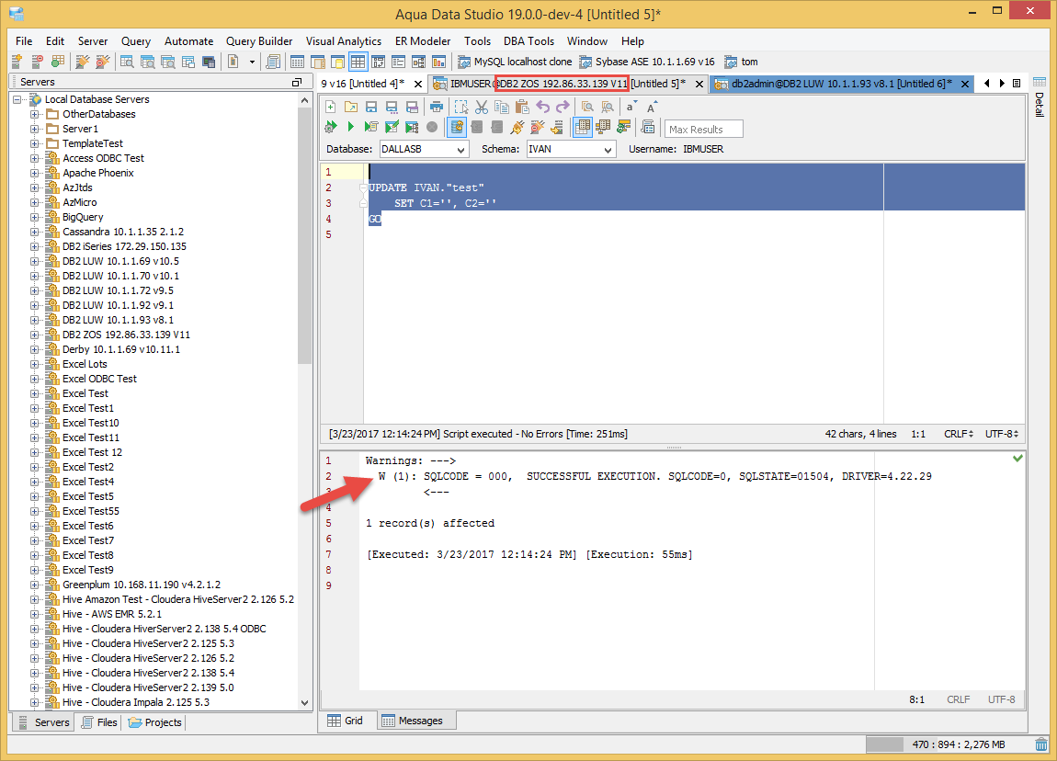Open the Sybase ASE 10.1.1.69 v16 shortcut

647,62
